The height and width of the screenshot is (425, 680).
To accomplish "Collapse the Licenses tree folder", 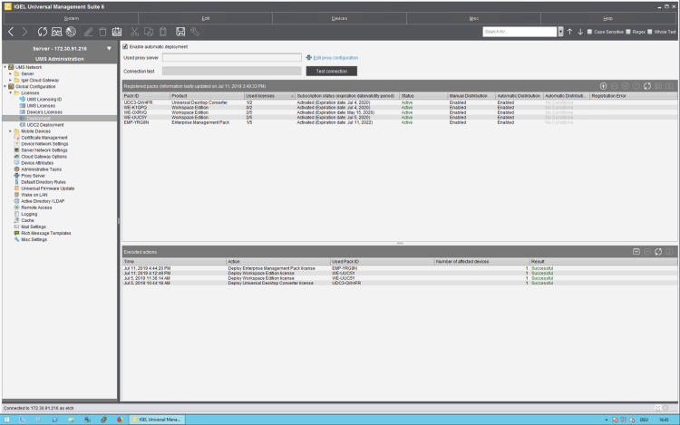I will (11, 92).
